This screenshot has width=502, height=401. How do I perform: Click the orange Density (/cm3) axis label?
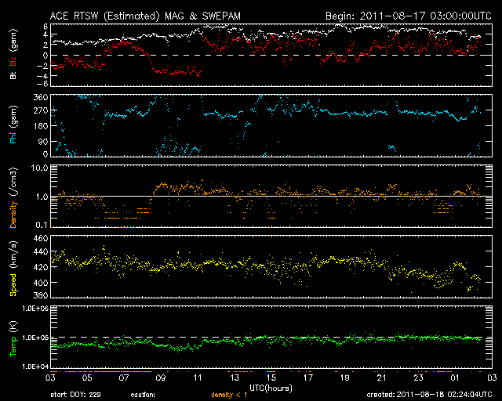(x=13, y=197)
